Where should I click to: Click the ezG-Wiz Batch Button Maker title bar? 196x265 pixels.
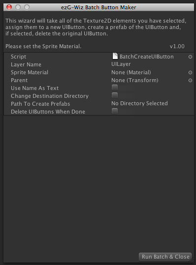tap(98, 7)
